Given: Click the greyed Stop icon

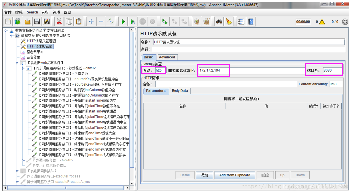Looking at the screenshot, I should (143, 22).
